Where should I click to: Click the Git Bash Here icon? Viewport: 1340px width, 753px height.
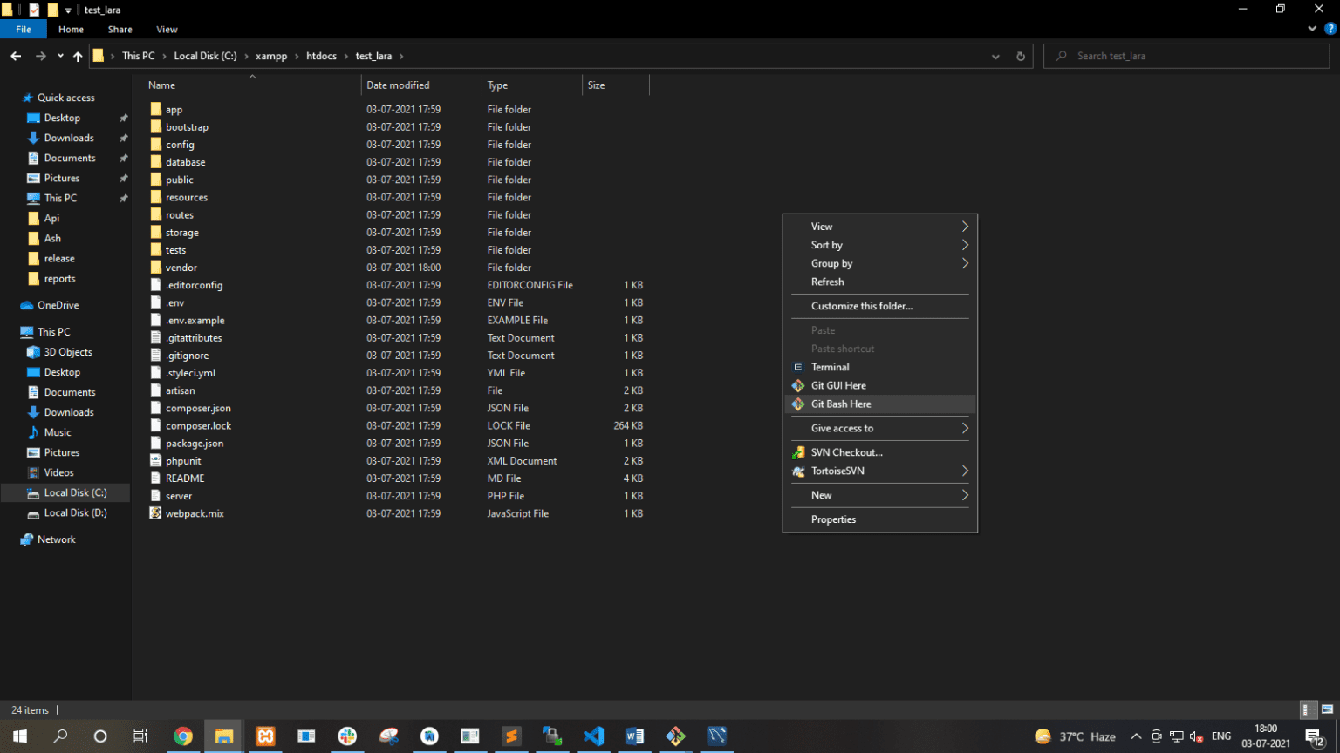798,404
